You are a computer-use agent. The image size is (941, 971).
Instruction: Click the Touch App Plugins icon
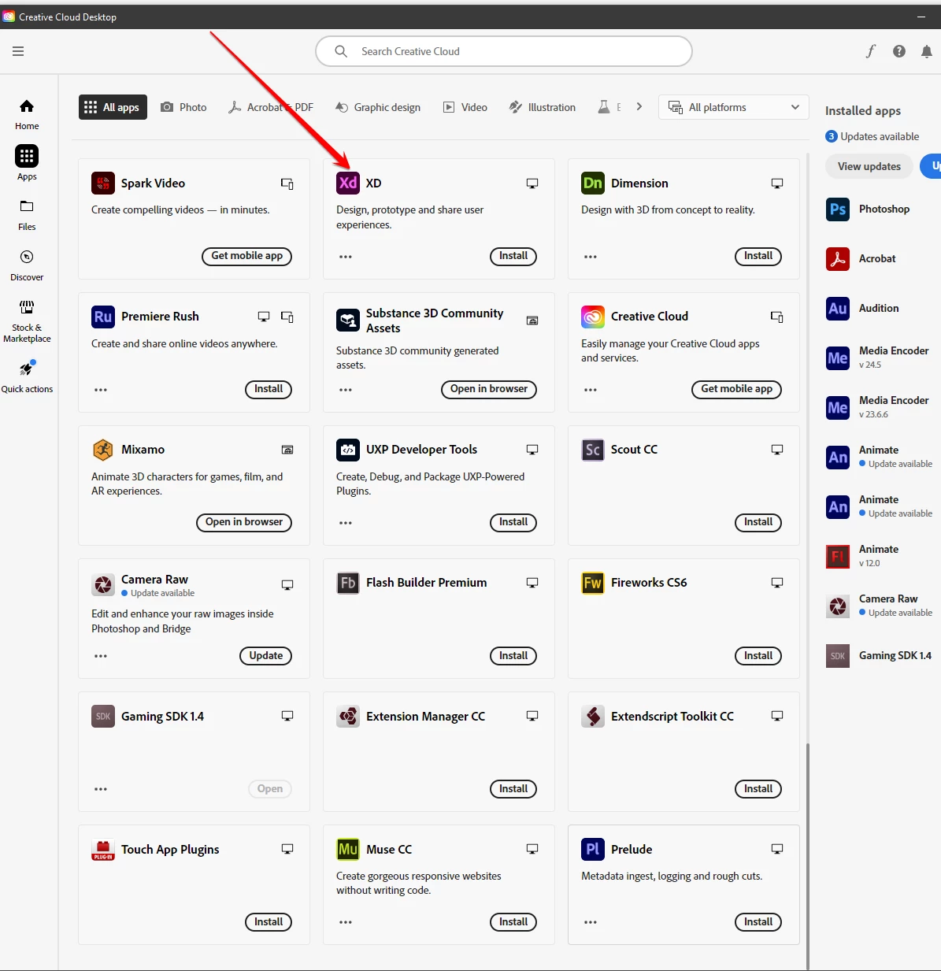[103, 850]
